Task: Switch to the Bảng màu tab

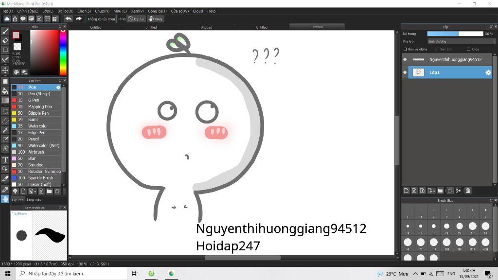Action: tap(34, 200)
